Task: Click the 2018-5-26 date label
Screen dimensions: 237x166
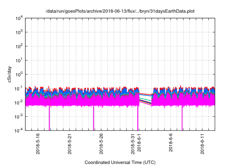Action: pos(101,144)
